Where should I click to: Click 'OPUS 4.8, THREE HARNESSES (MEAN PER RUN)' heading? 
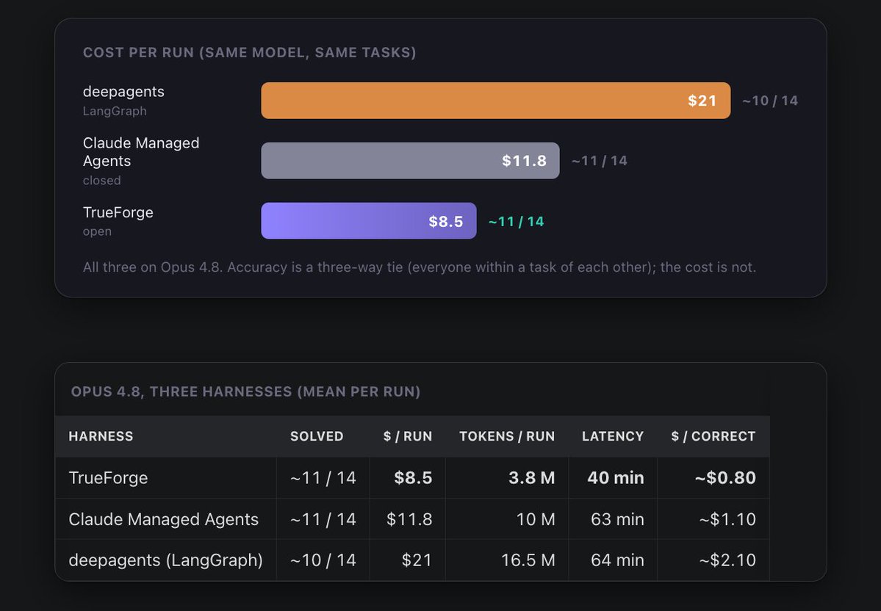(245, 391)
